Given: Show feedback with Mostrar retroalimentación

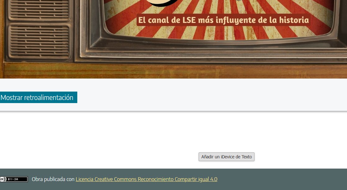Looking at the screenshot, I should point(38,97).
